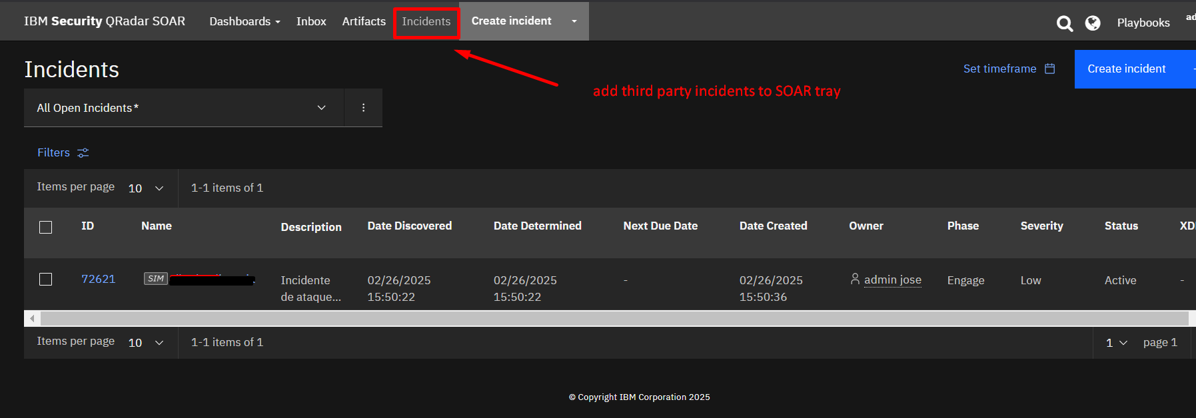
Task: Sort by the Severity column header
Action: 1042,226
